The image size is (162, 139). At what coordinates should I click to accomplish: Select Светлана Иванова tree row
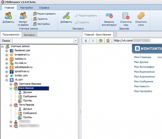coord(30,84)
